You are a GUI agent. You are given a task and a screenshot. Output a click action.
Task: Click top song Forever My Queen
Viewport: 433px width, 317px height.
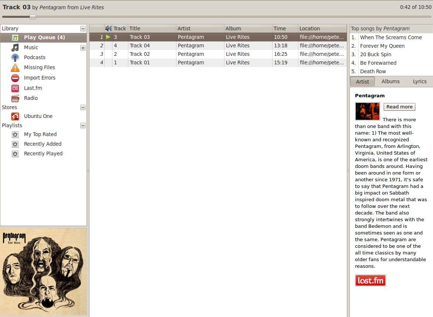[x=382, y=46]
